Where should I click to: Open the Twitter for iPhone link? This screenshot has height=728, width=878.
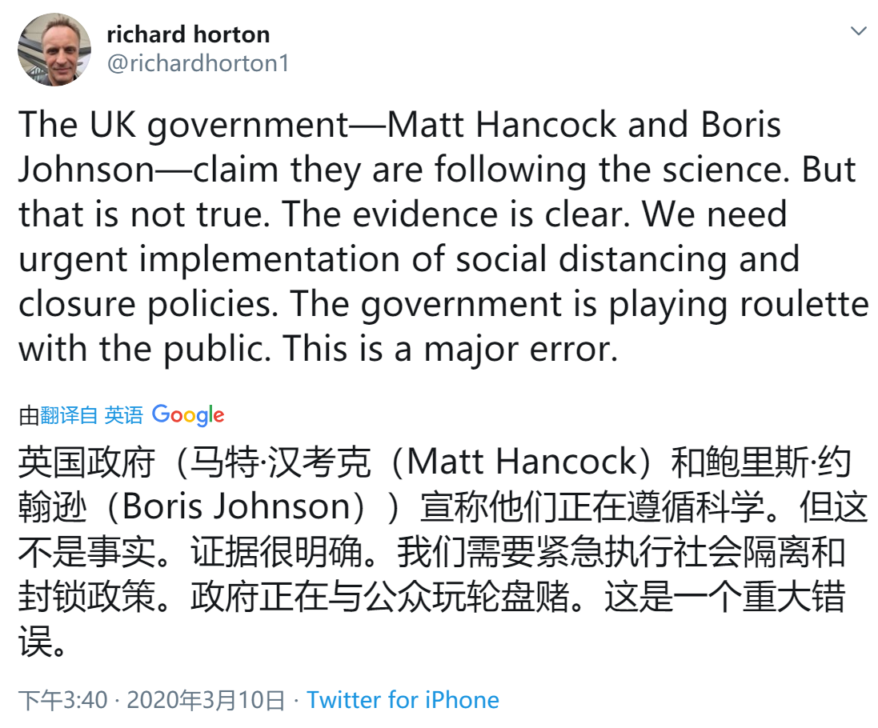coord(403,700)
